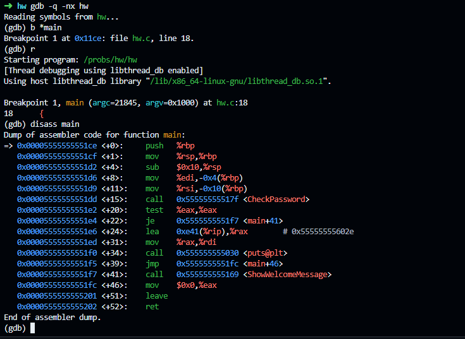
Task: Click the 'lea 0xe41(%rip),%rax' operands
Action: 212,231
